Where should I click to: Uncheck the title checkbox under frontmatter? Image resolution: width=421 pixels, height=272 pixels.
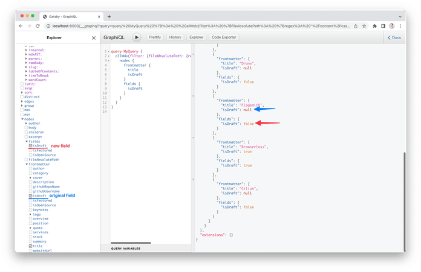coord(31,246)
